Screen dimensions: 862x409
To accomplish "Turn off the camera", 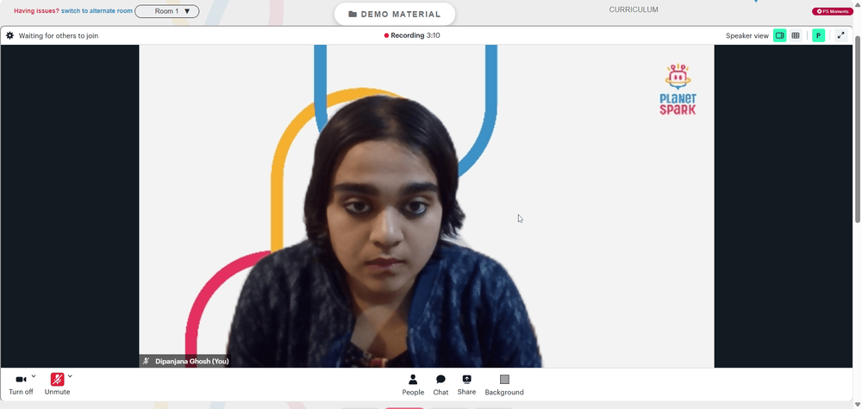I will 21,384.
